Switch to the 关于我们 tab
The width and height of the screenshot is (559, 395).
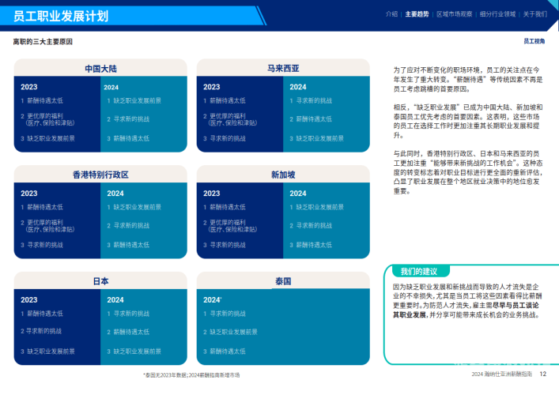(534, 14)
